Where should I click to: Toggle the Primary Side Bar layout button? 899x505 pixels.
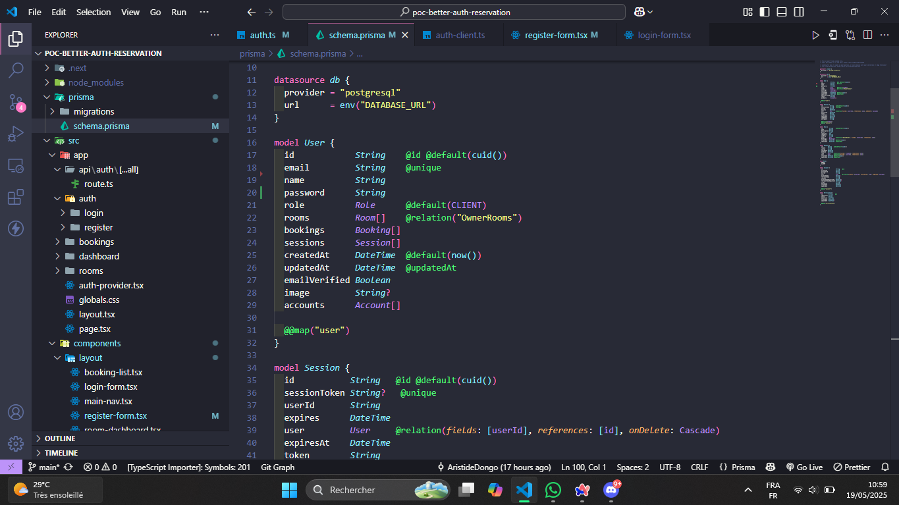(x=765, y=12)
